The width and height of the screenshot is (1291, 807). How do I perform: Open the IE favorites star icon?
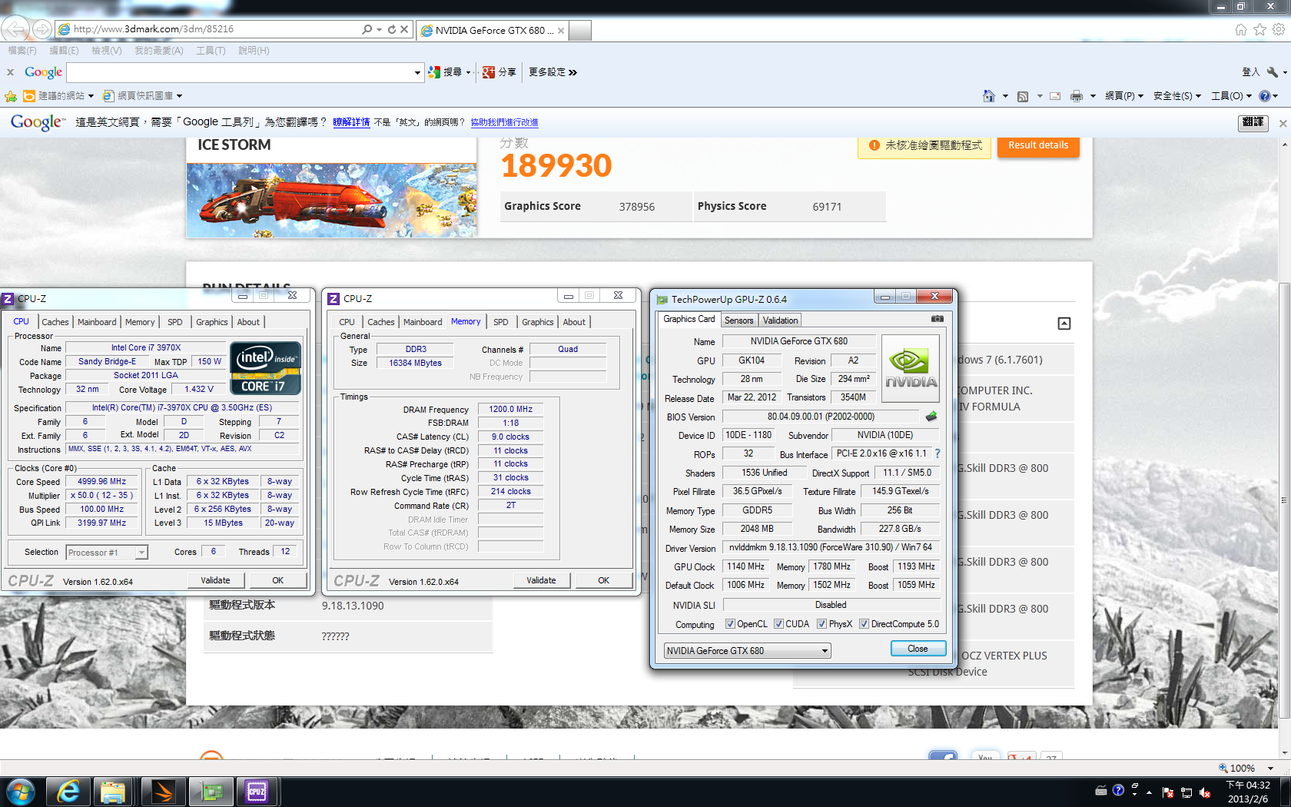pyautogui.click(x=1259, y=29)
